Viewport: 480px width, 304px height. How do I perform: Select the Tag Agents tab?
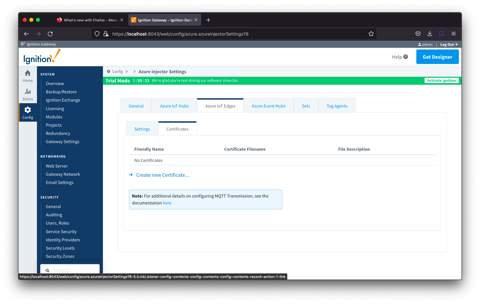click(337, 106)
